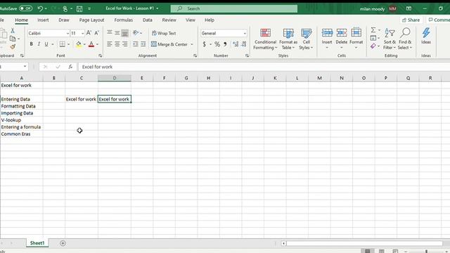
Task: Open Conditional Formatting menu
Action: pos(265,39)
